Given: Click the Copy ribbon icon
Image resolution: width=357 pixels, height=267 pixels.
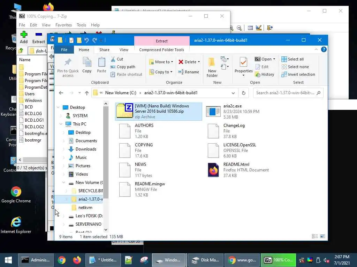Looking at the screenshot, I should [87, 62].
